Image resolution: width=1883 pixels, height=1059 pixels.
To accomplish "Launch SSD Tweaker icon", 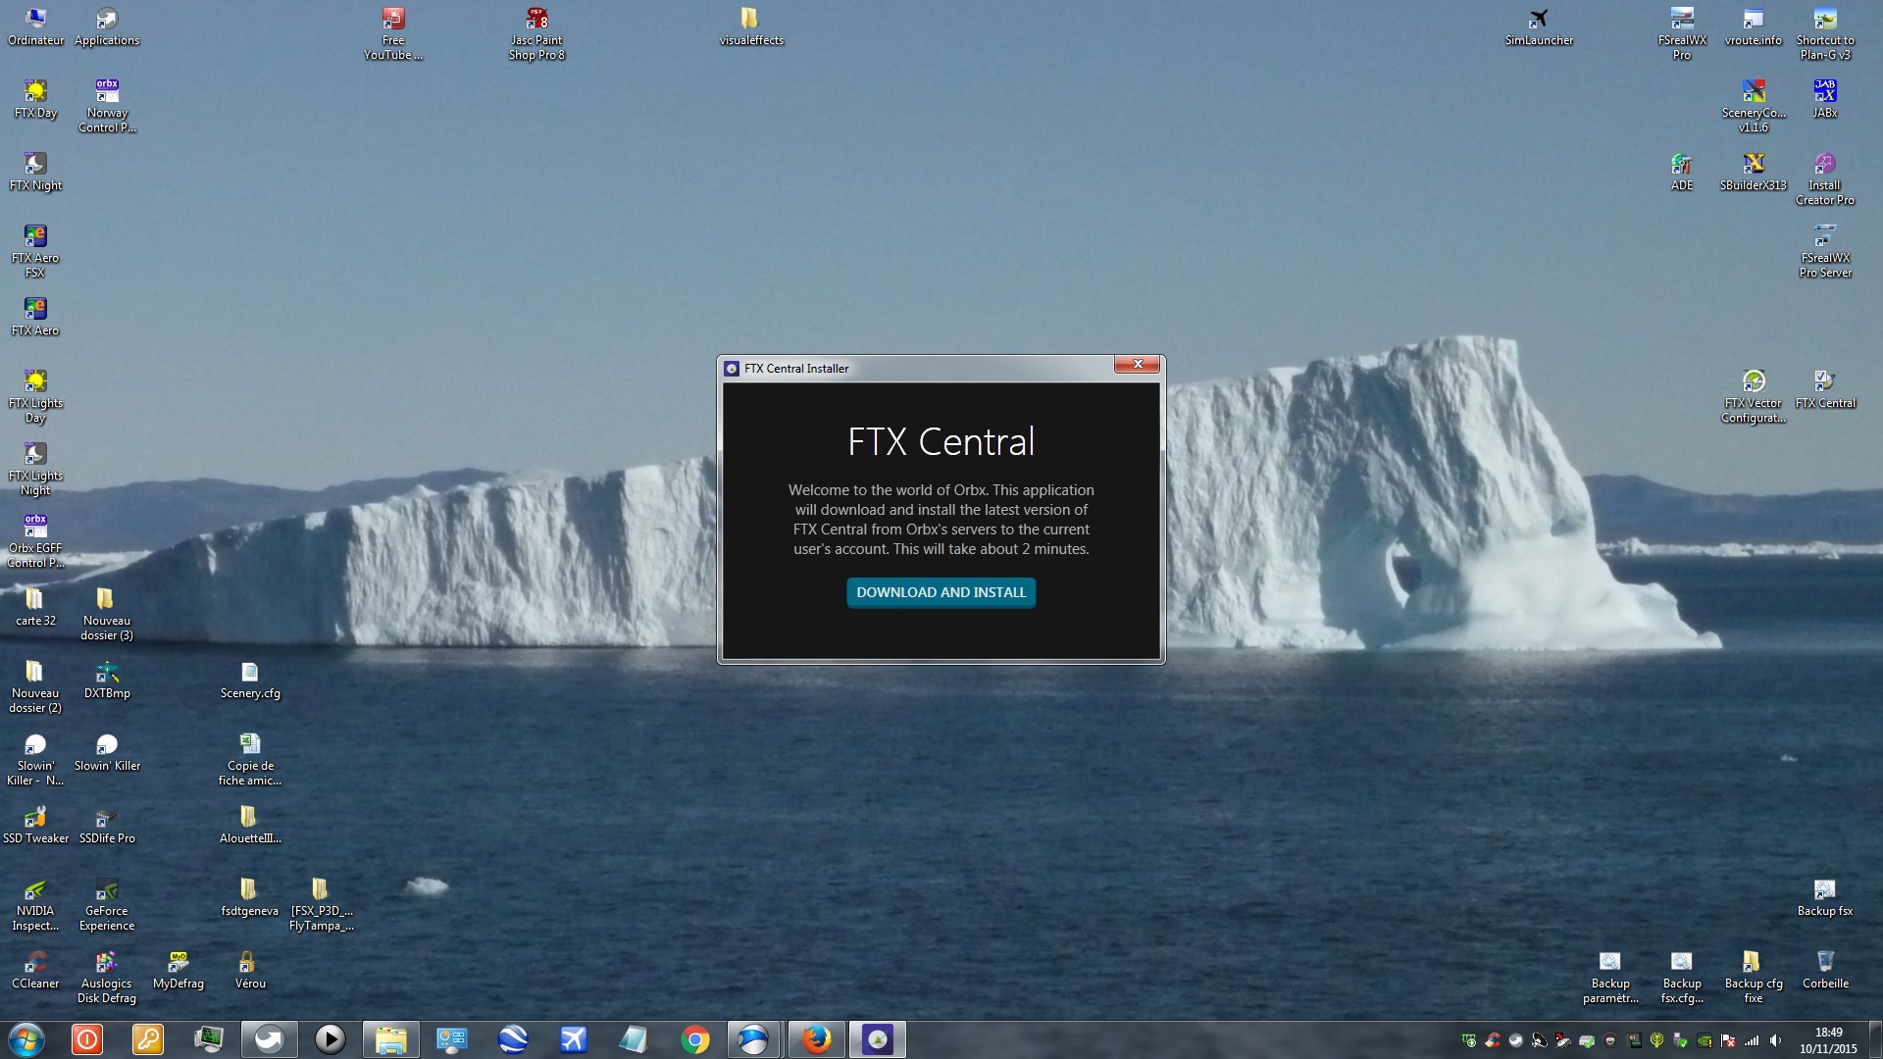I will coord(35,825).
